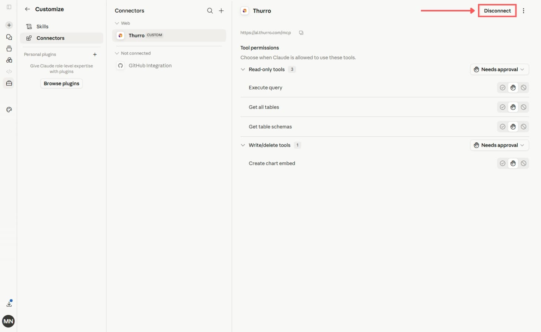Screen dimensions: 541x332
Task: Collapse the Read-only tools section
Action: tap(243, 70)
